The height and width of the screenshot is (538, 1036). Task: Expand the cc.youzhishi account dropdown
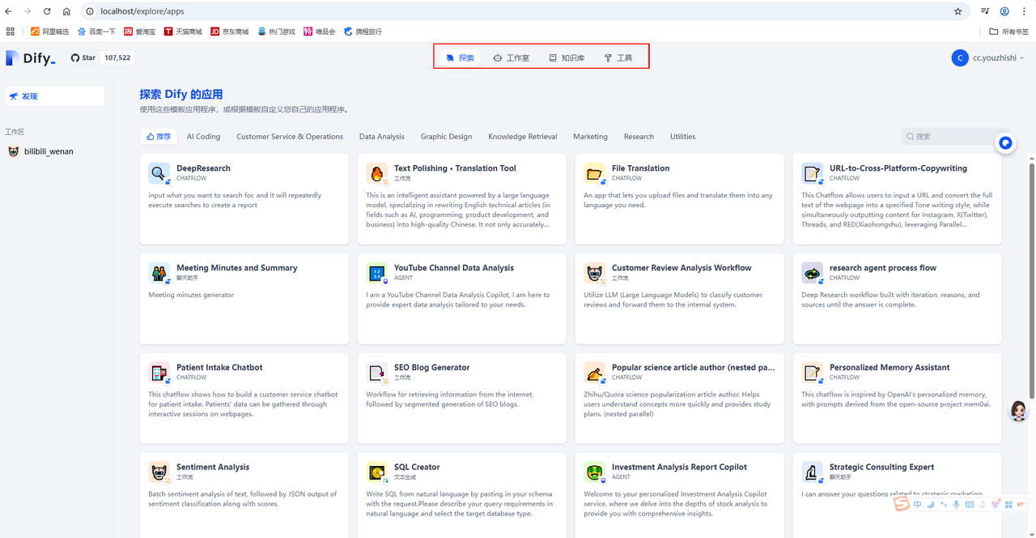(988, 58)
